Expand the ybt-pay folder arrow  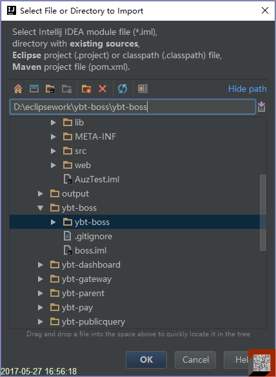pyautogui.click(x=41, y=307)
